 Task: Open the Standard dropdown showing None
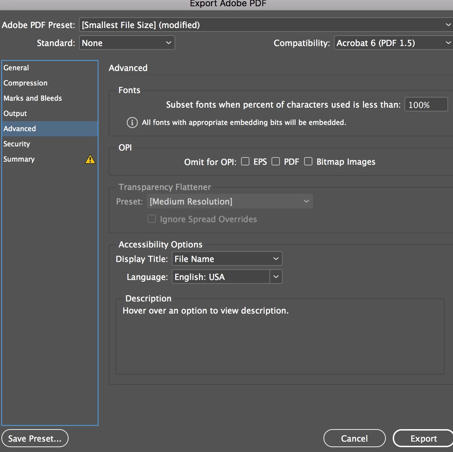point(127,43)
